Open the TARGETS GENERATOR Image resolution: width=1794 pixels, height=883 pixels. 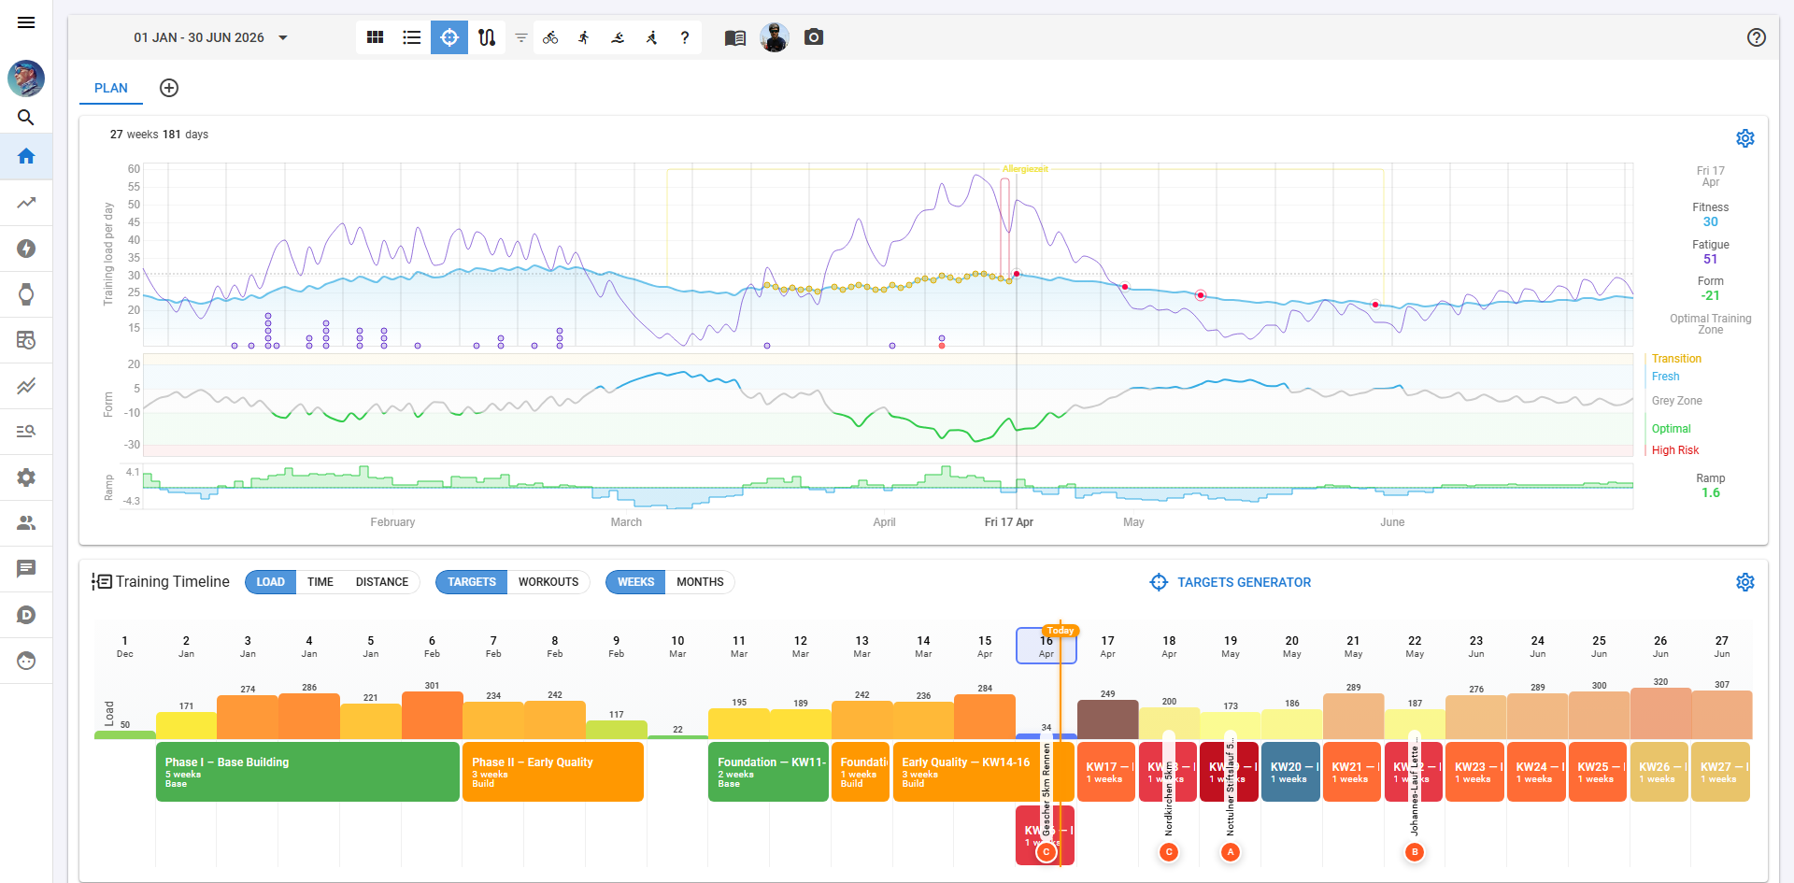pos(1230,582)
